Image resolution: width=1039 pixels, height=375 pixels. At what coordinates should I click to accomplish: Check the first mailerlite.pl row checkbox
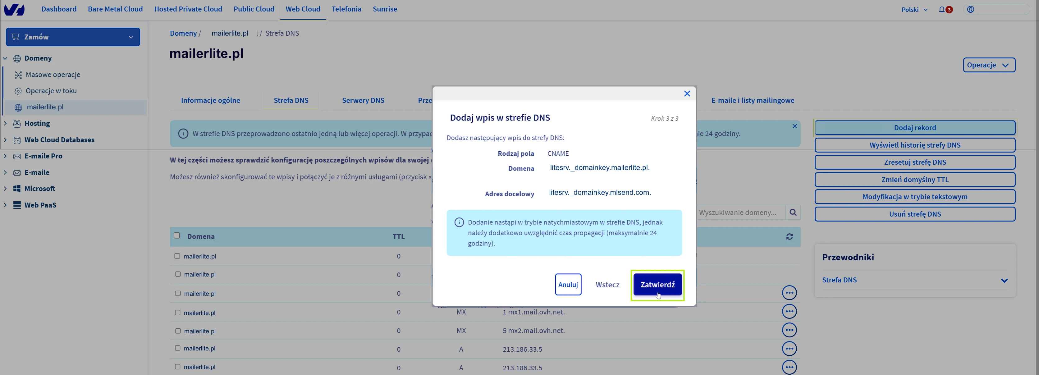[x=177, y=256]
